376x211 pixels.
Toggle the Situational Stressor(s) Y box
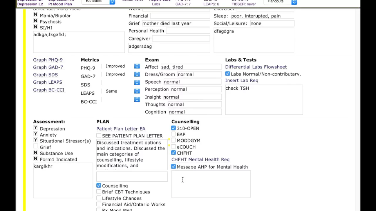[x=36, y=140]
